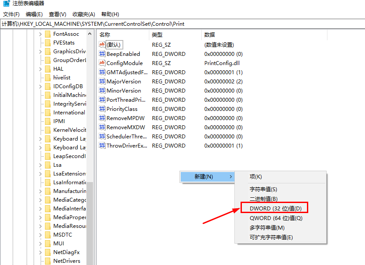
Task: Click the MUI folder icon
Action: tap(48, 243)
